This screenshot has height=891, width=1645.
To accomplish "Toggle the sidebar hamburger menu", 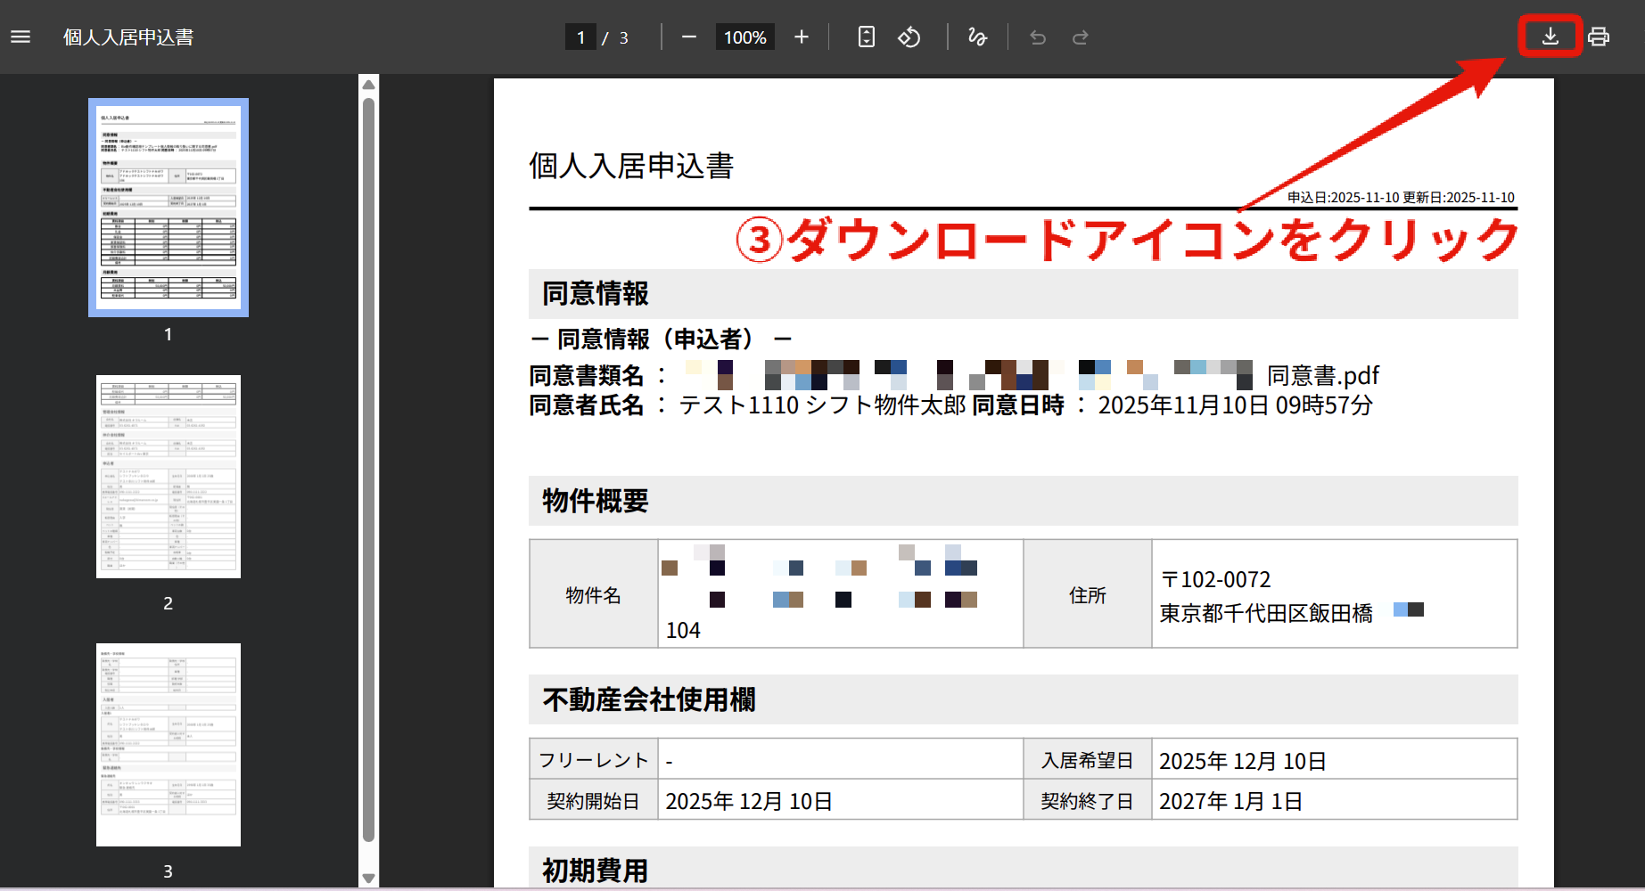I will click(21, 37).
